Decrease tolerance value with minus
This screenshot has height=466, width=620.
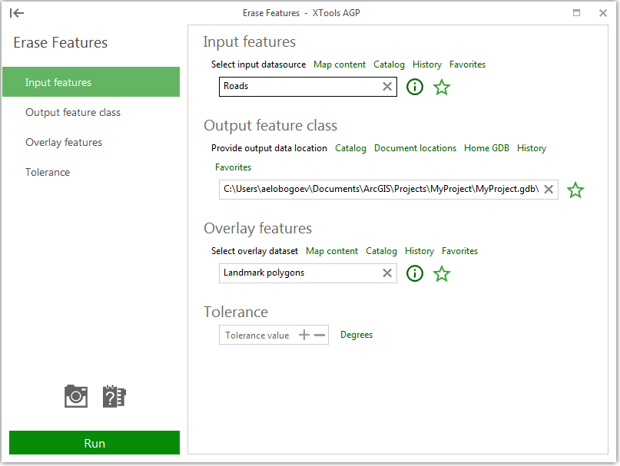tap(320, 335)
